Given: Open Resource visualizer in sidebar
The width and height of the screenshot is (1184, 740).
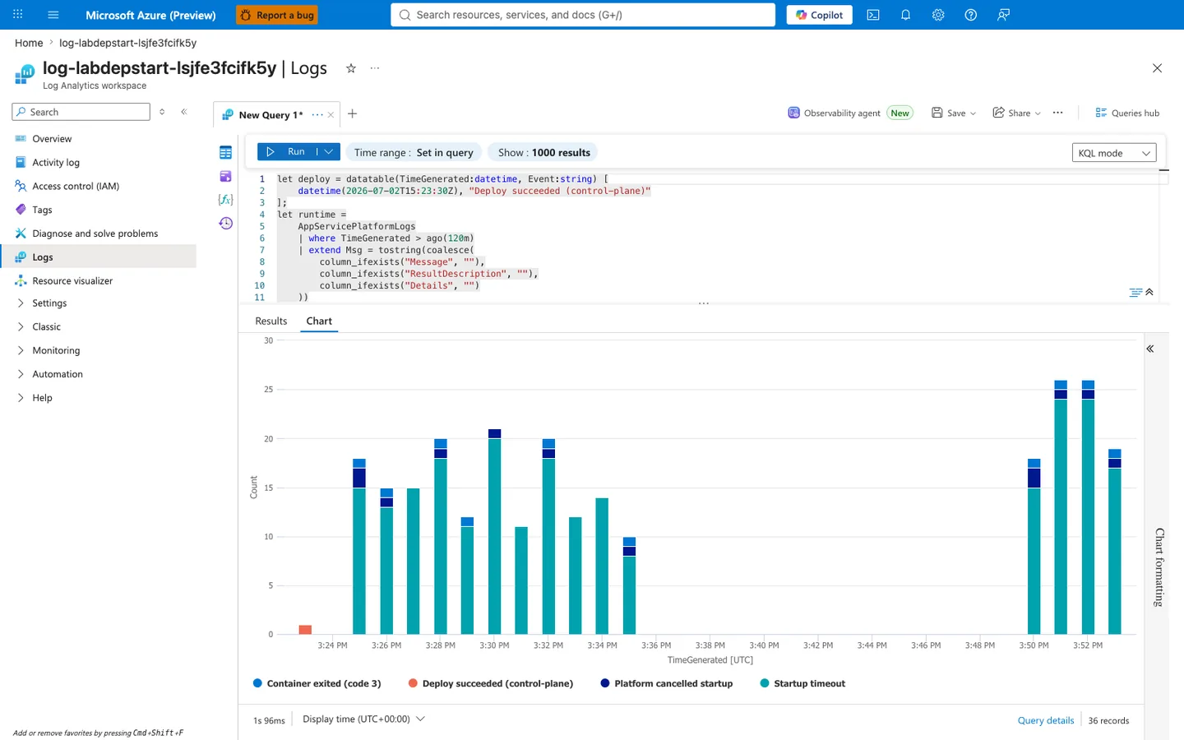Looking at the screenshot, I should pos(72,281).
